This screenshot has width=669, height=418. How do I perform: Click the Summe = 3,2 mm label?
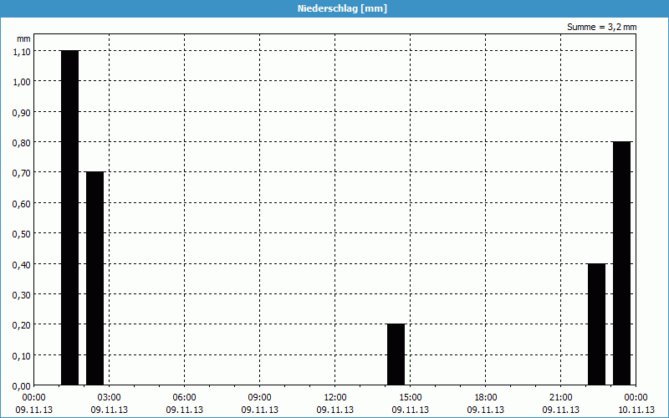pos(601,28)
